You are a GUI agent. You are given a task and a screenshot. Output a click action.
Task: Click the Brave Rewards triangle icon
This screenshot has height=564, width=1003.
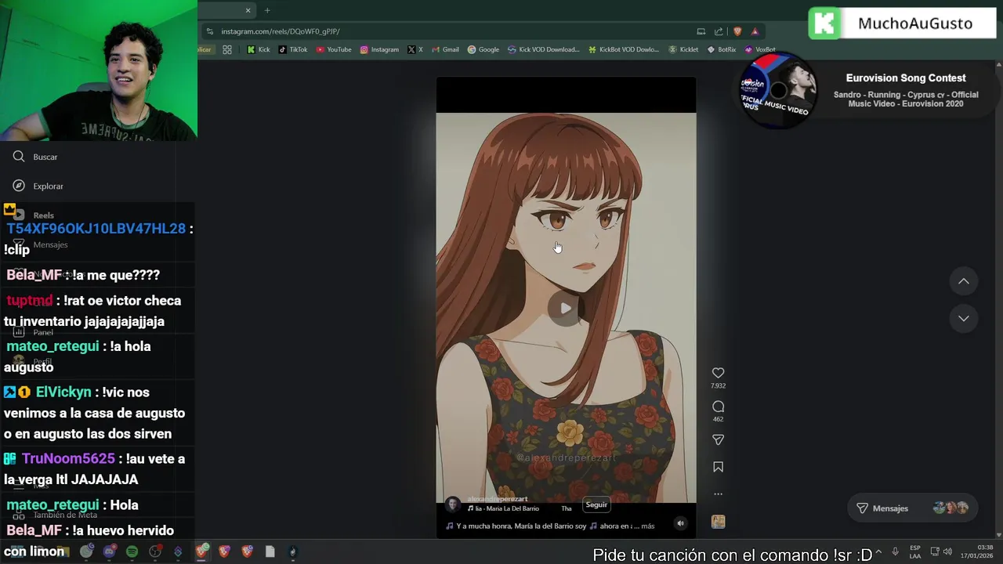(x=755, y=31)
